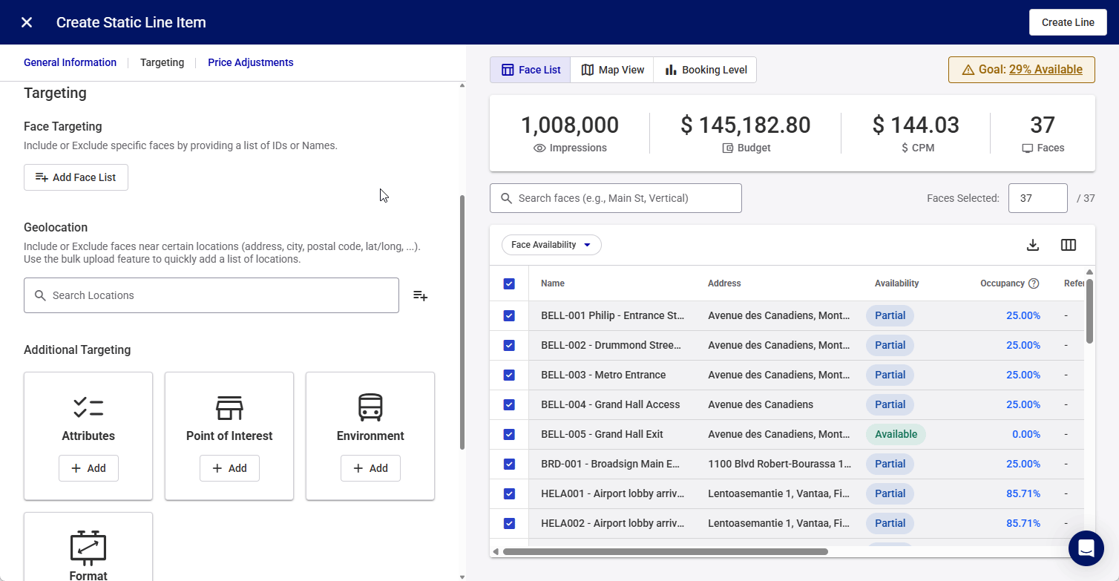Open the column chooser icon

click(1069, 245)
